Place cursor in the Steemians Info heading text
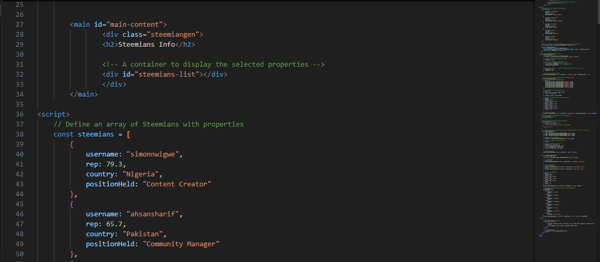600x262 pixels. (x=147, y=44)
